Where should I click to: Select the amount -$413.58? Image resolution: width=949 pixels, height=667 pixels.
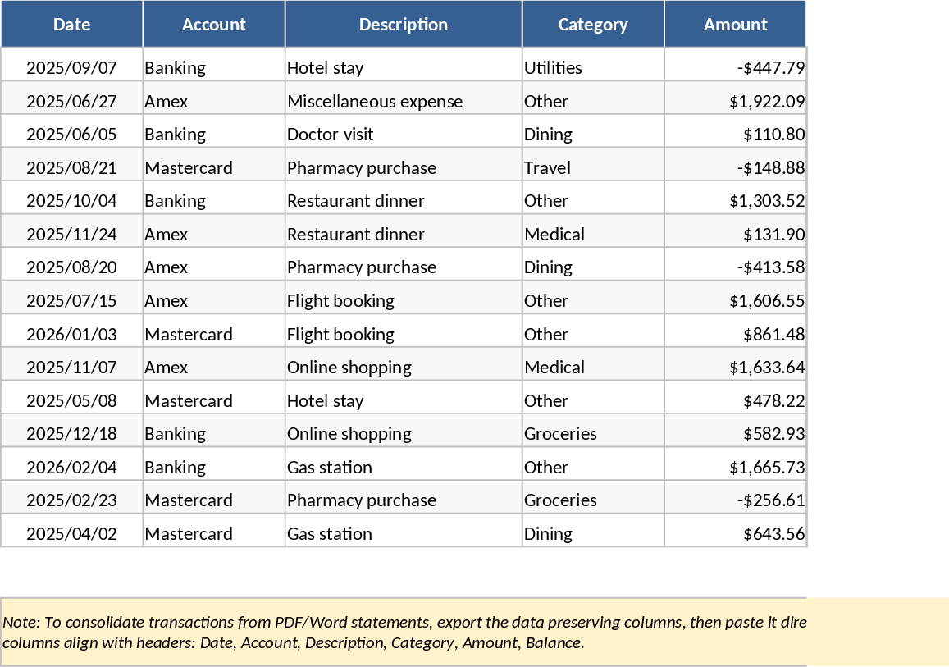pyautogui.click(x=735, y=267)
